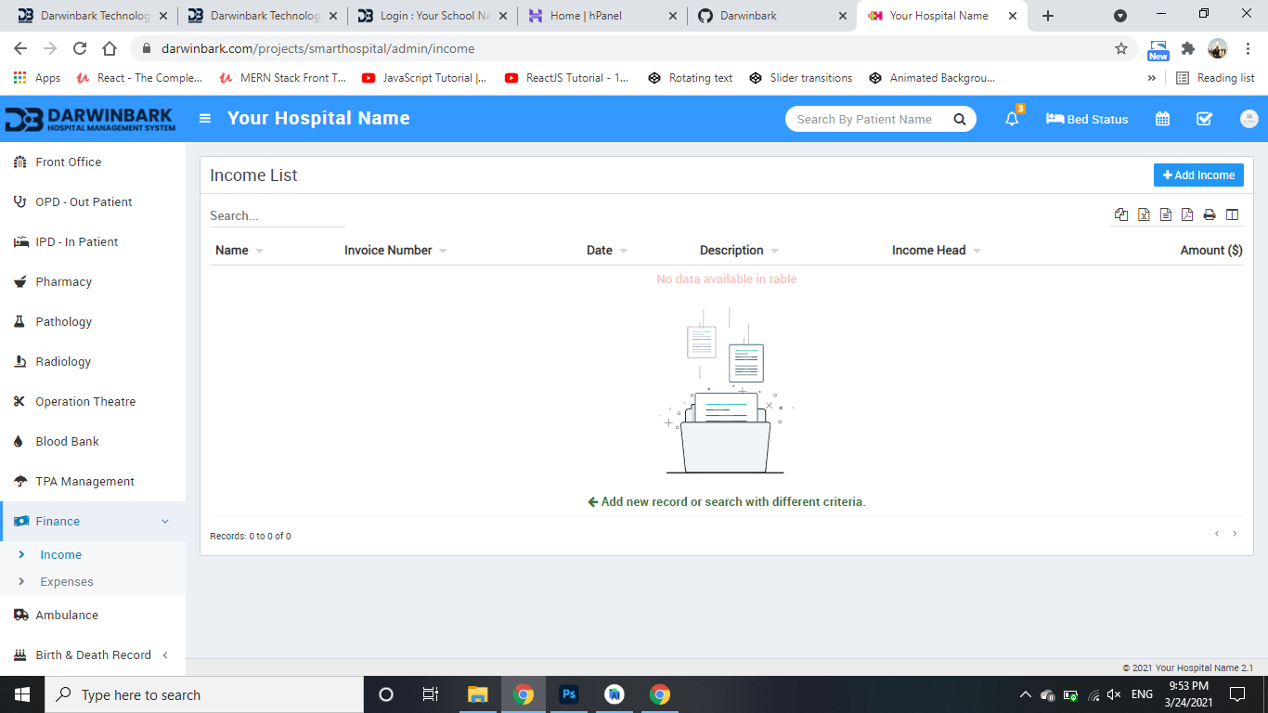Open the Pharmacy module in sidebar
Viewport: 1268px width, 713px height.
point(63,281)
